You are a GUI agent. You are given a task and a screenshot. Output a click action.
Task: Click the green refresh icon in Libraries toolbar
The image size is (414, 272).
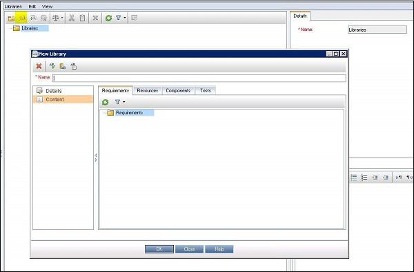click(x=108, y=18)
